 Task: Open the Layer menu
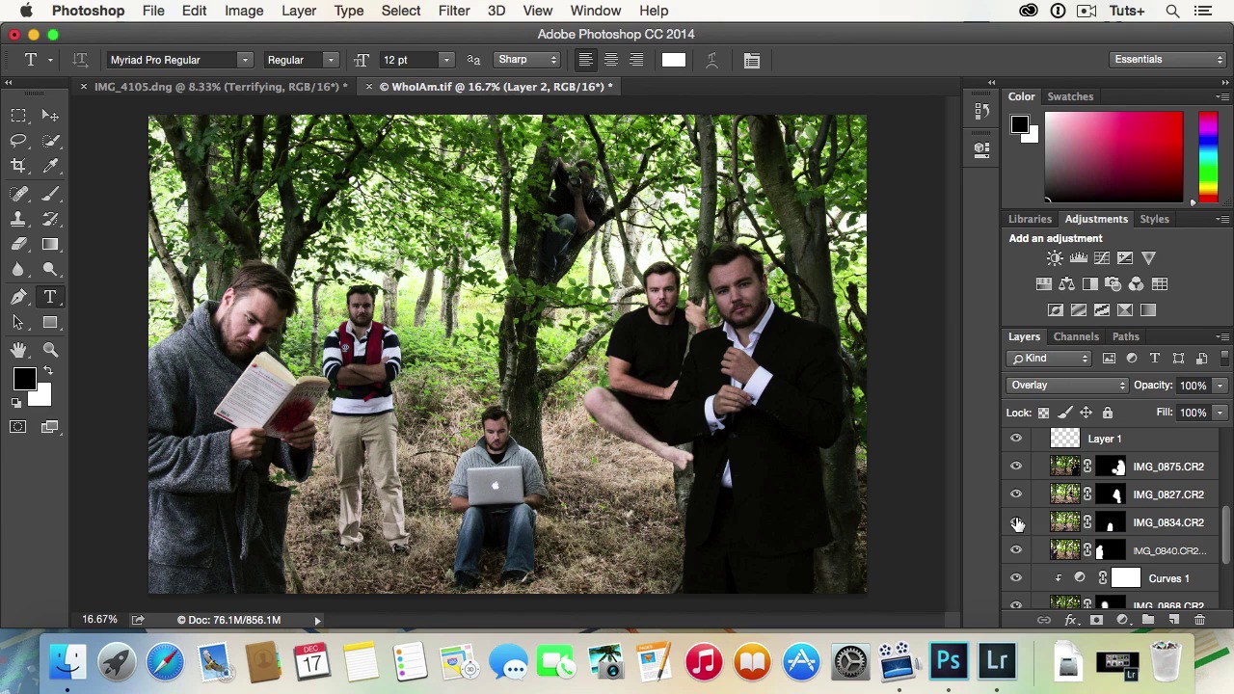click(299, 11)
